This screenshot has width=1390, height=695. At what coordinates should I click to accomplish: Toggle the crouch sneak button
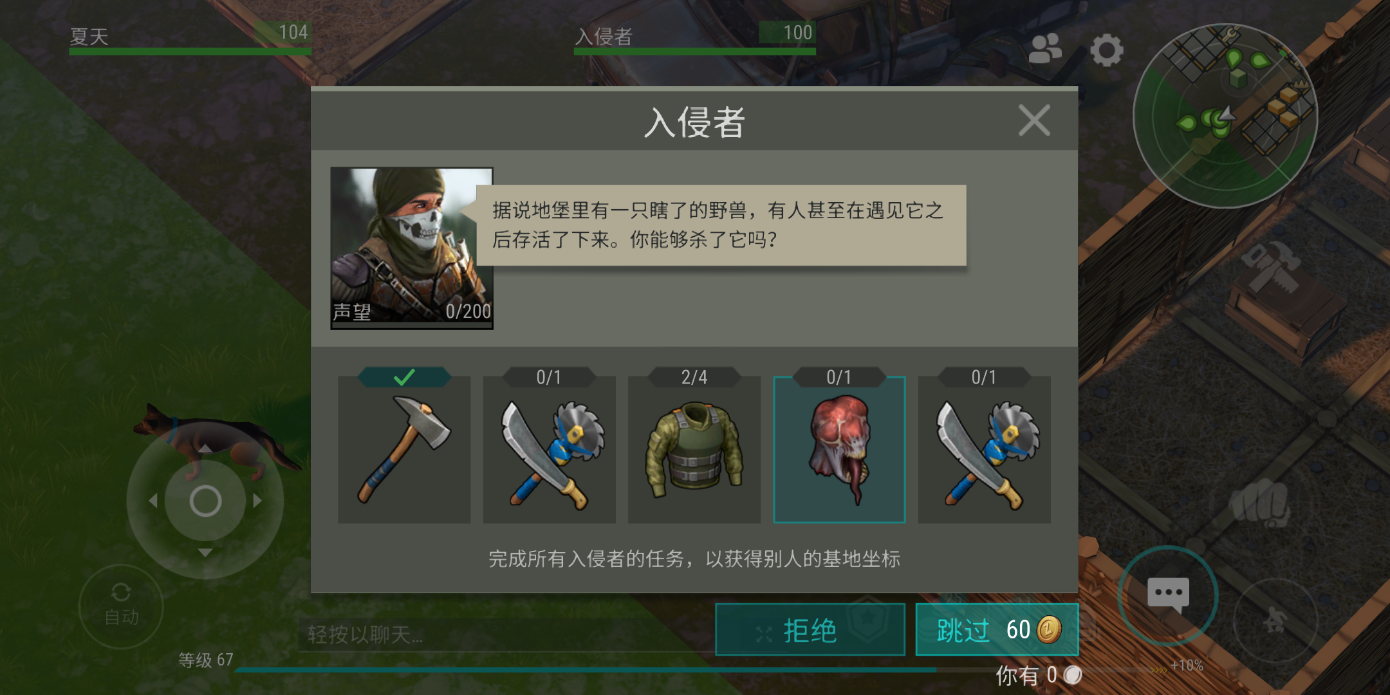tap(1275, 619)
